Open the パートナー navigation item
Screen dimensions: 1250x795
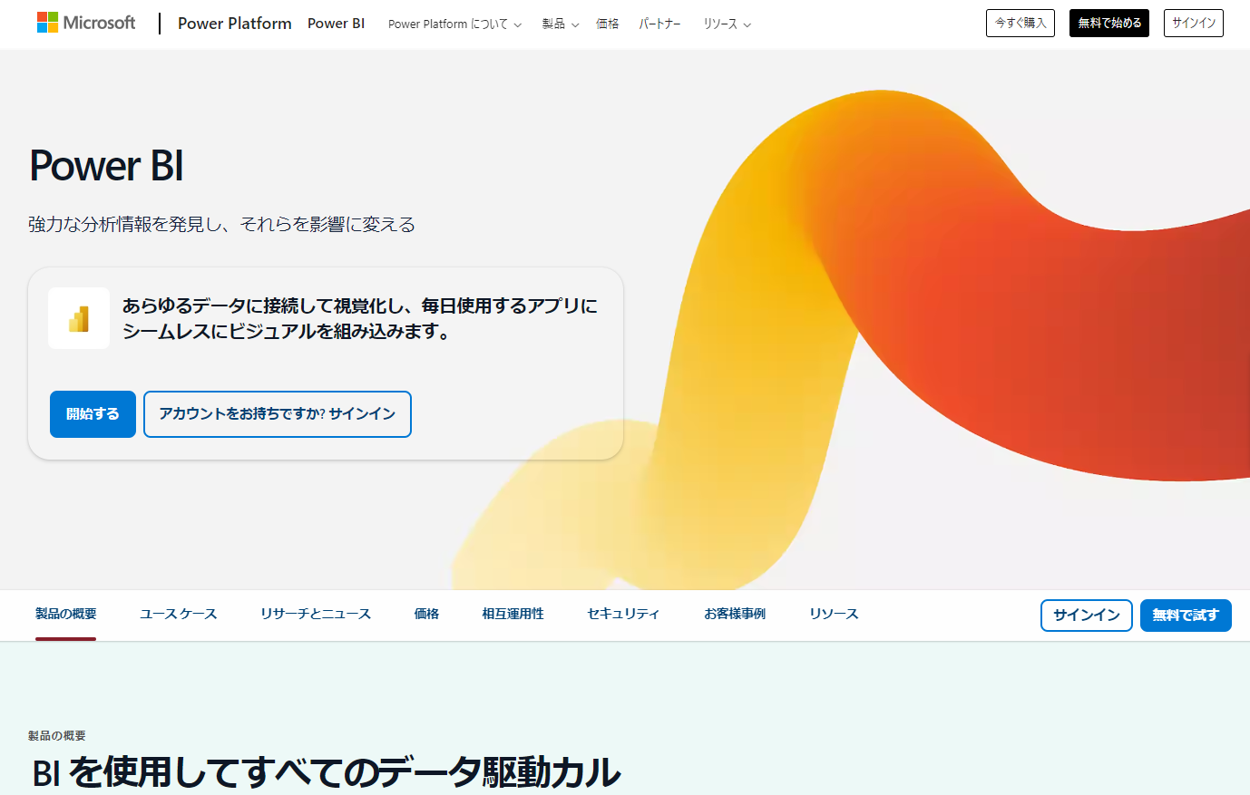[659, 24]
